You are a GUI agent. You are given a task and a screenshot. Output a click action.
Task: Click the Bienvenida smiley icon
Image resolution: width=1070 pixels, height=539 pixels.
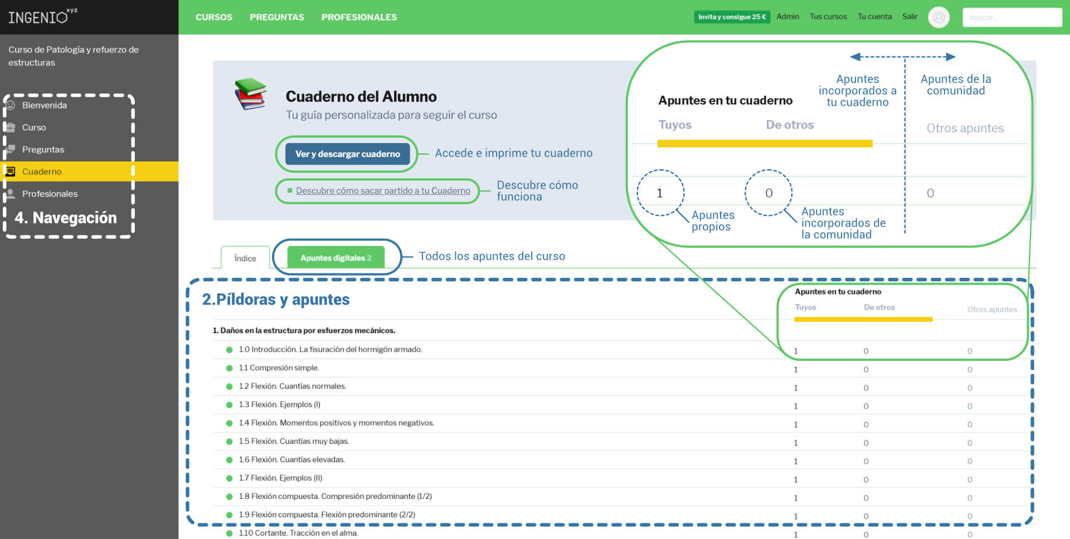pyautogui.click(x=11, y=105)
